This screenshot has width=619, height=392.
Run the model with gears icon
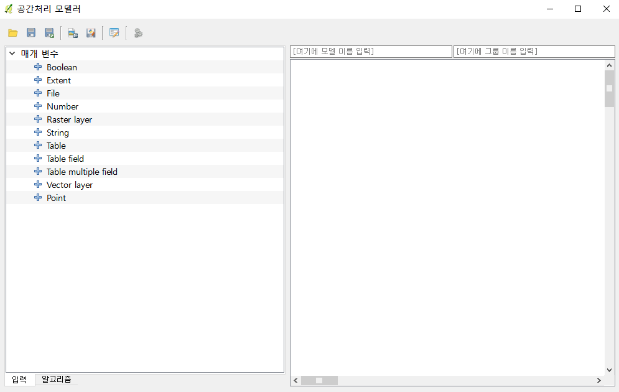(x=137, y=33)
